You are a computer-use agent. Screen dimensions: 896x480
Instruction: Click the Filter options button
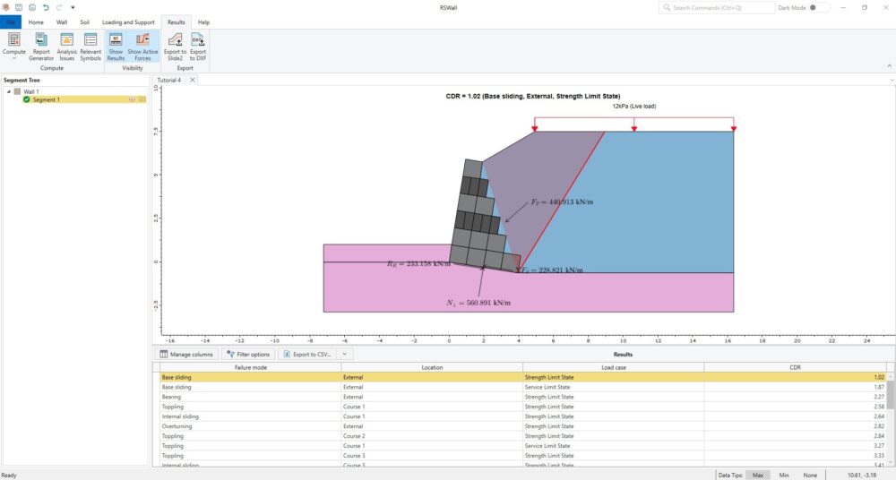tap(248, 355)
